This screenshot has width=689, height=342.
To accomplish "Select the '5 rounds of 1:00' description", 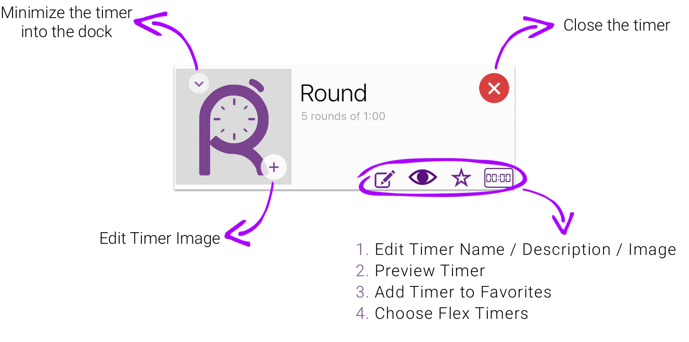I will (343, 116).
